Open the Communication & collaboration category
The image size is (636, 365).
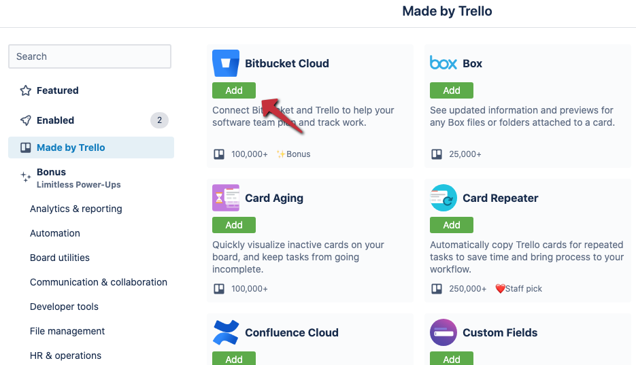pyautogui.click(x=99, y=282)
